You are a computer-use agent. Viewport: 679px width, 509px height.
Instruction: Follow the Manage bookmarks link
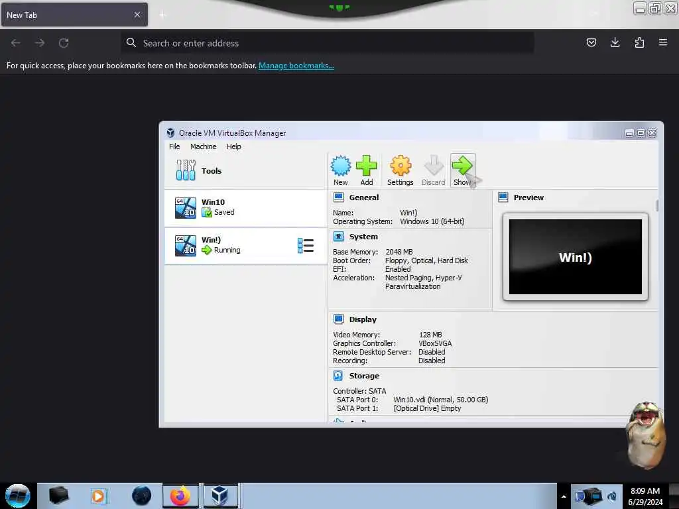tap(296, 66)
